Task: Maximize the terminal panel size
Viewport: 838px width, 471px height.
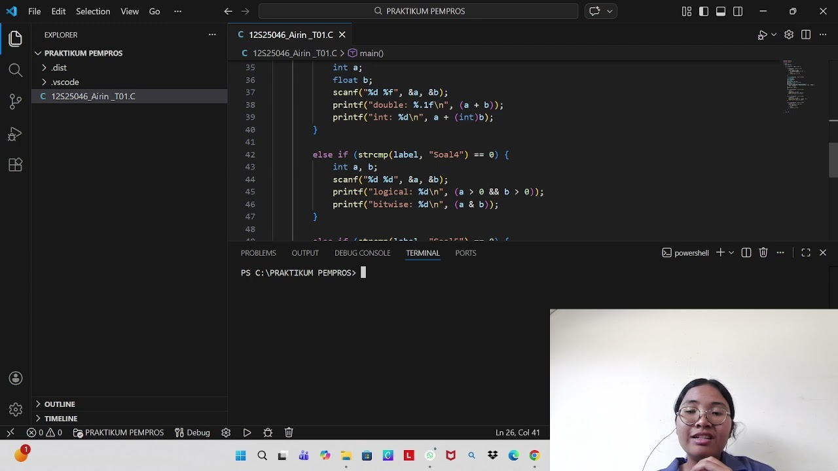Action: coord(806,253)
